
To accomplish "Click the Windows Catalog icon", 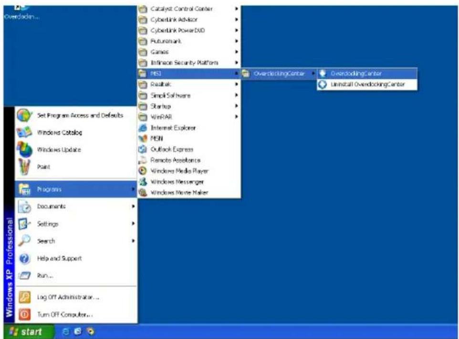I will tap(25, 132).
